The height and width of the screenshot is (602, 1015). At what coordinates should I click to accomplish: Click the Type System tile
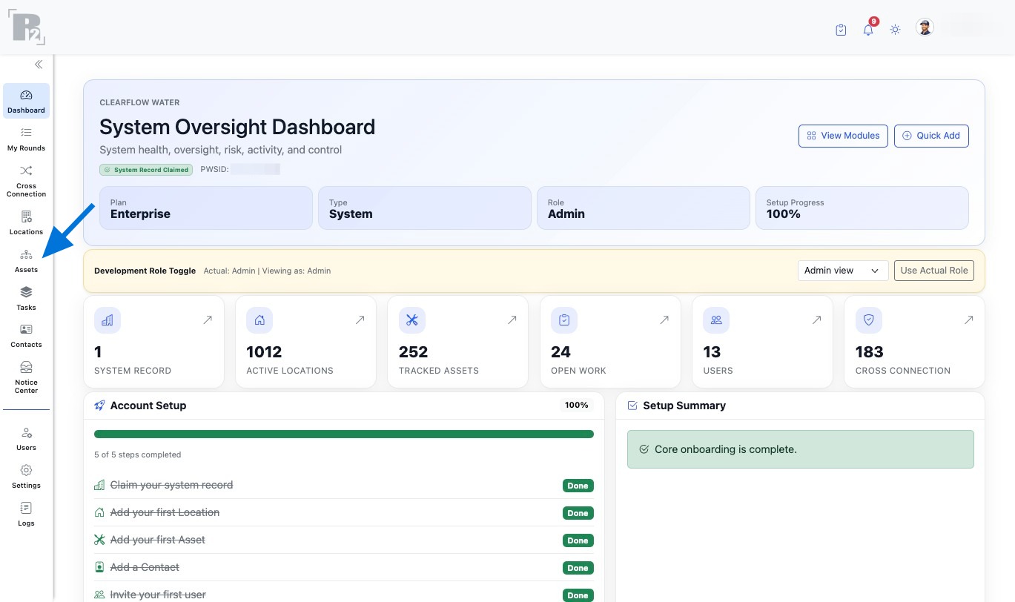[425, 208]
